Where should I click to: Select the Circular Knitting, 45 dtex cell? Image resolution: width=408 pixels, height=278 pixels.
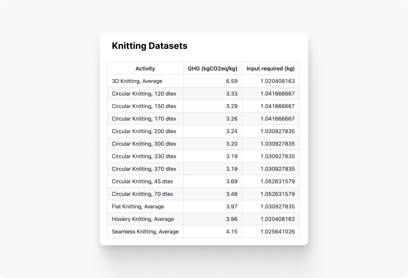[x=145, y=181]
